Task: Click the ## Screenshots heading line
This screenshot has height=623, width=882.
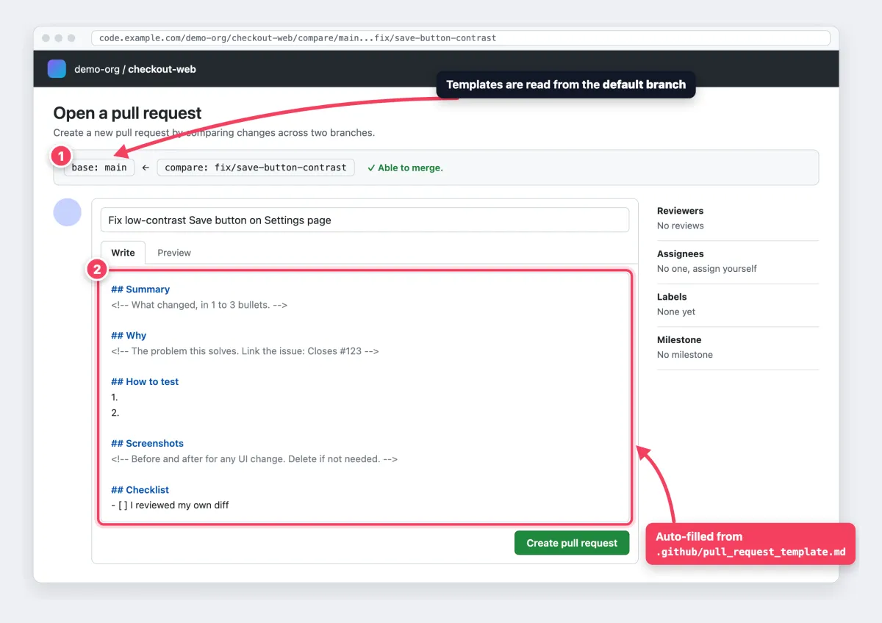Action: pyautogui.click(x=147, y=444)
